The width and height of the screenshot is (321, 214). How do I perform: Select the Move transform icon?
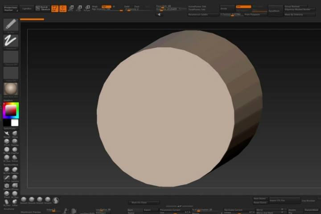coord(71,8)
